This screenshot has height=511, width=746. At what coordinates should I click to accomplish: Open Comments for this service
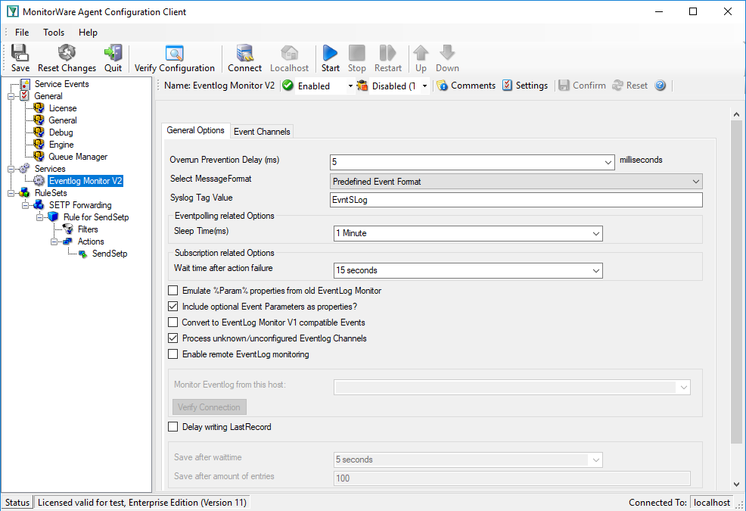click(466, 86)
